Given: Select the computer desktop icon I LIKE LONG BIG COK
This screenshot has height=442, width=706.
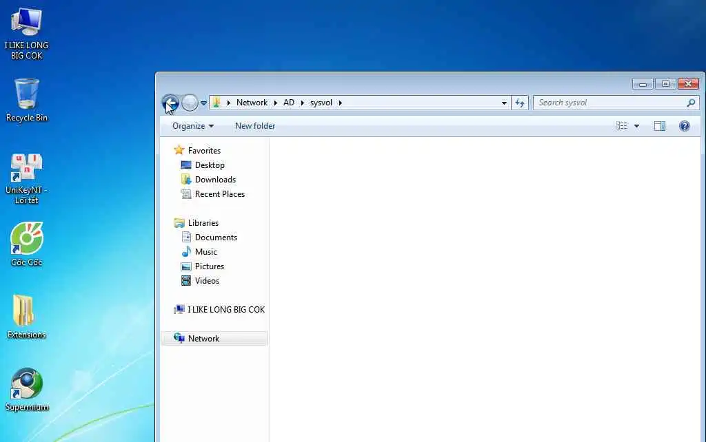Looking at the screenshot, I should [x=27, y=33].
